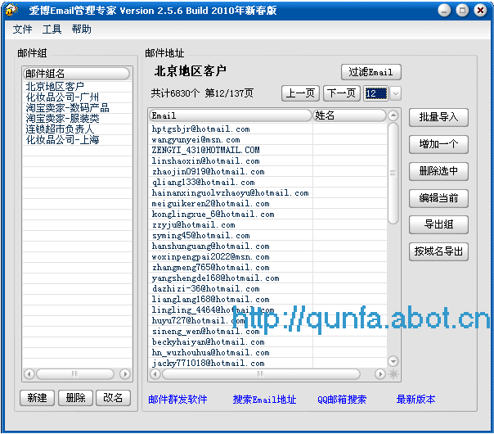The image size is (494, 434).
Task: Click the email list scroll-left arrow
Action: [x=155, y=374]
